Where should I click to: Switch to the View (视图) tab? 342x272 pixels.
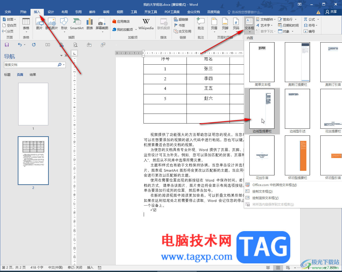[x=120, y=12]
